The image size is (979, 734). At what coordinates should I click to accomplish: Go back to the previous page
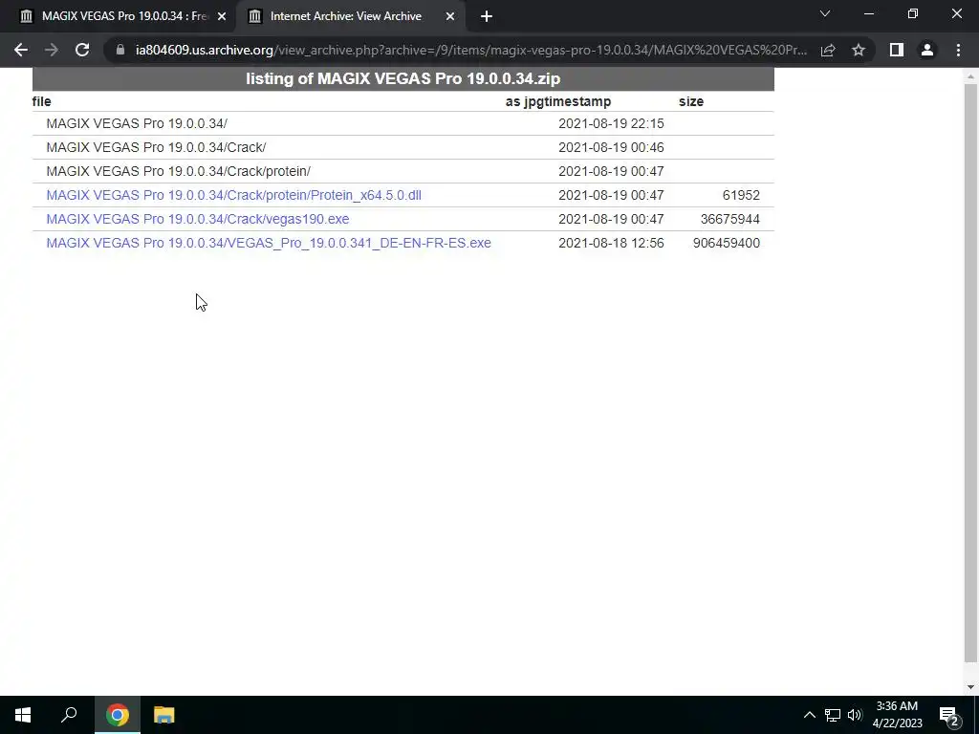click(21, 50)
